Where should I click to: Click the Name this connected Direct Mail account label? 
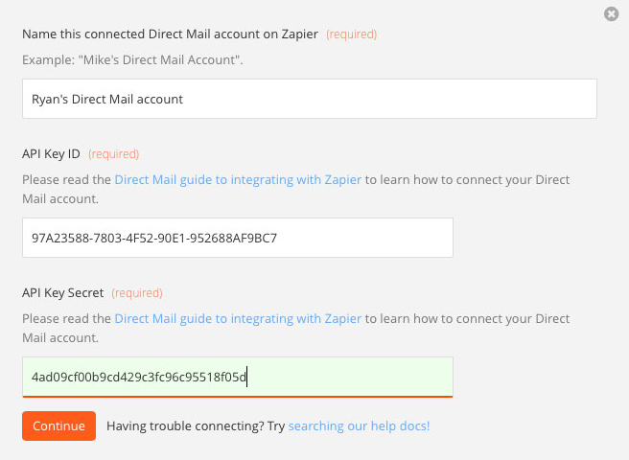point(170,34)
